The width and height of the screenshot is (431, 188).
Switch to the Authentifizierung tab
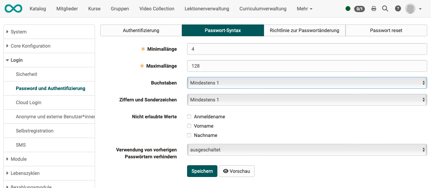(x=141, y=30)
